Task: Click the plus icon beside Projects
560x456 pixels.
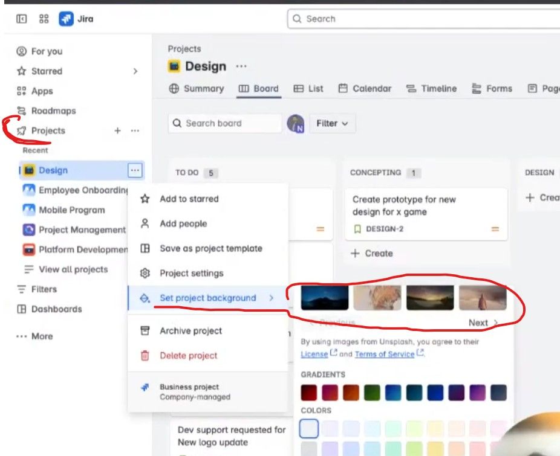Action: [117, 130]
